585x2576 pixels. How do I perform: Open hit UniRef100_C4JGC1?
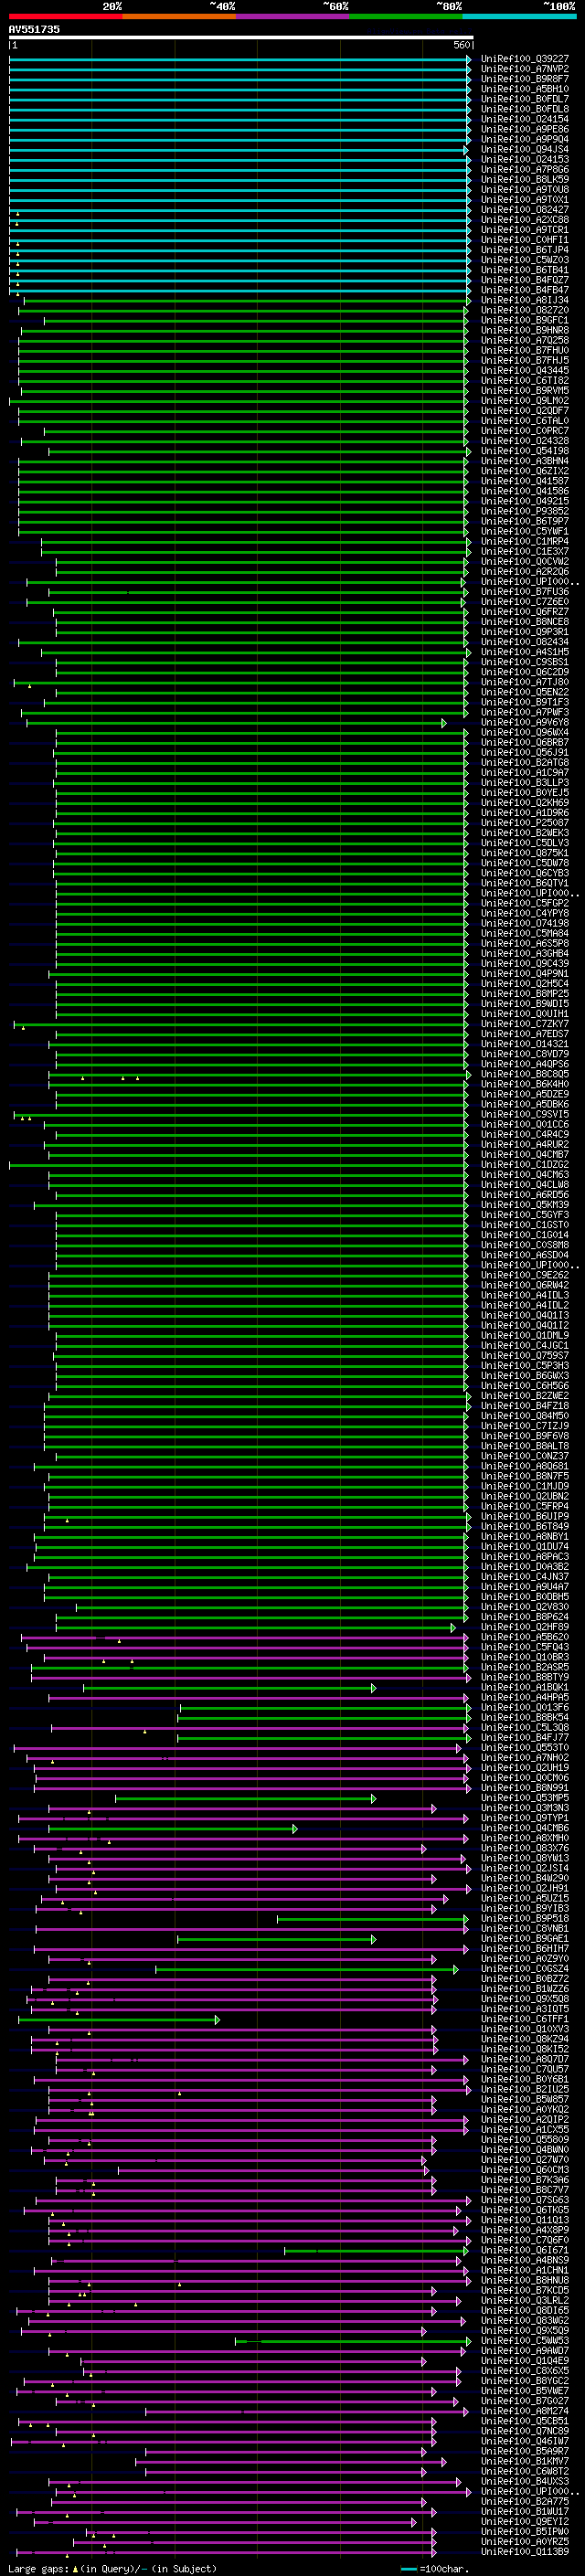pyautogui.click(x=525, y=1345)
